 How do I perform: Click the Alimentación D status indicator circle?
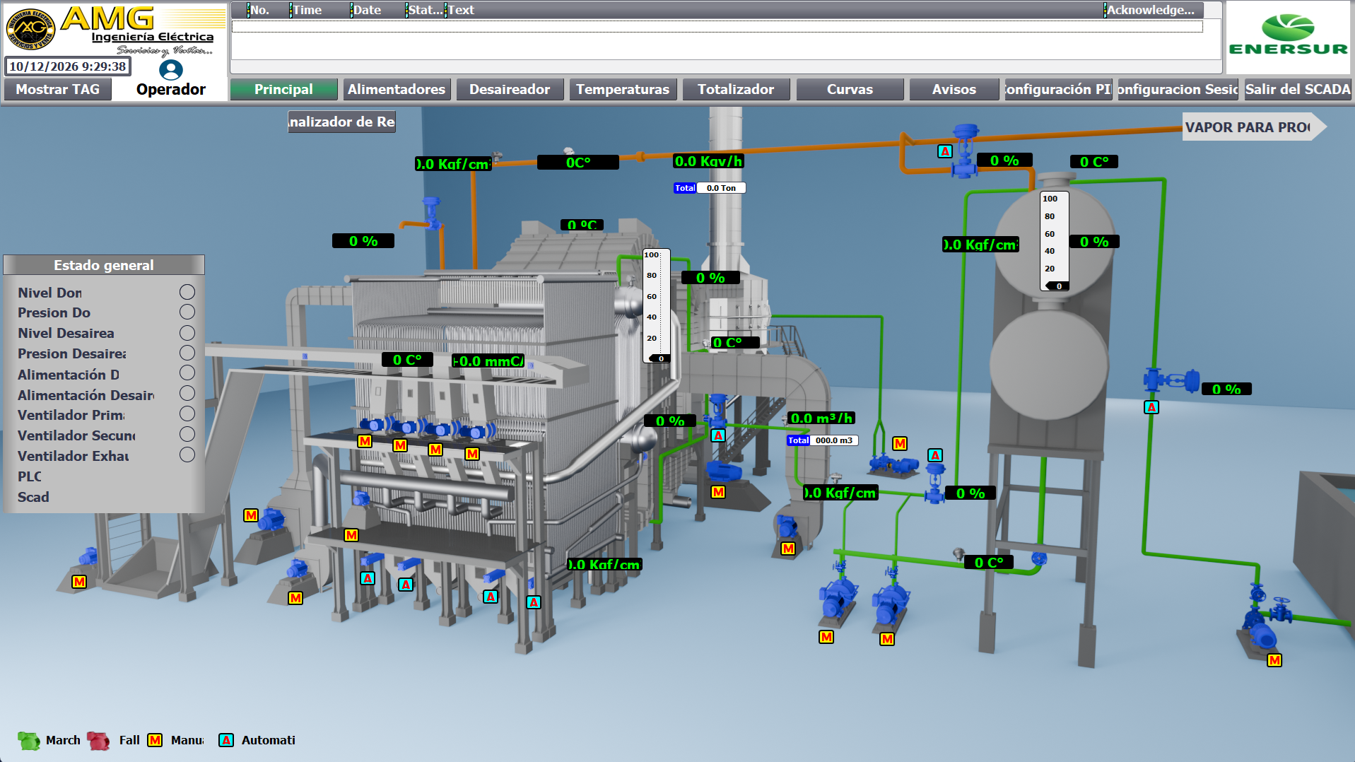187,373
